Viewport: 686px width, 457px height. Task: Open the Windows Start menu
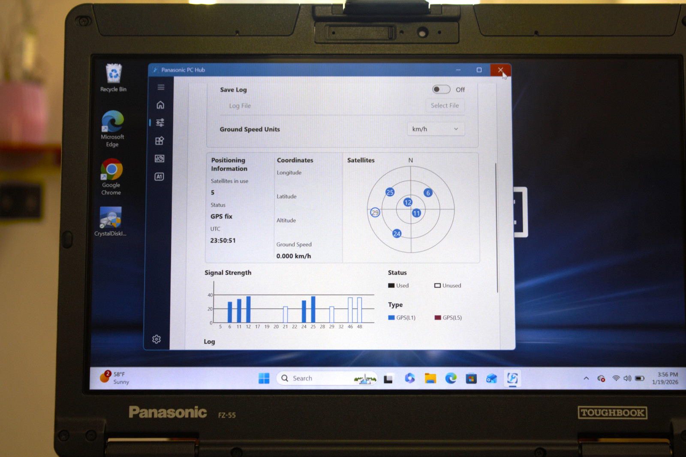pyautogui.click(x=264, y=378)
